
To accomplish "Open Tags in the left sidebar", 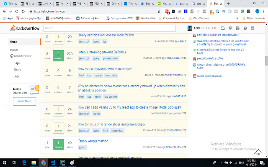I will coord(17,63).
